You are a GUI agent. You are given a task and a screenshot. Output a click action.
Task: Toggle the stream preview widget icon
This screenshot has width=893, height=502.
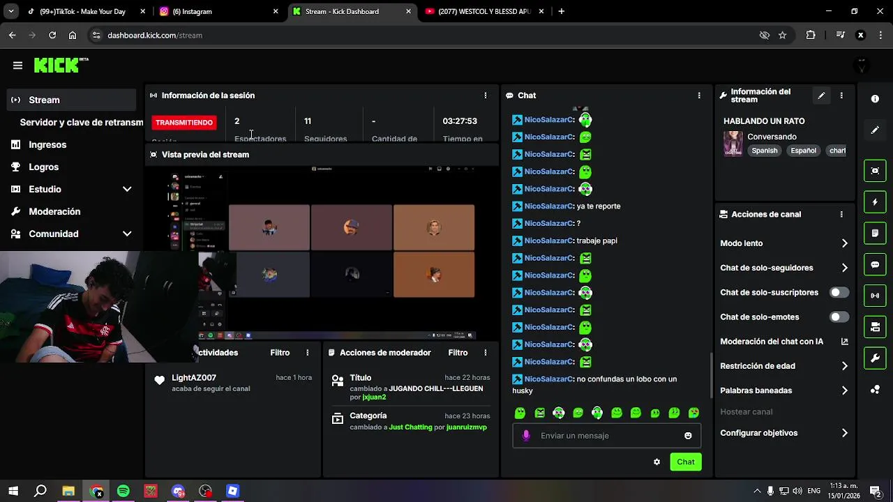point(875,171)
